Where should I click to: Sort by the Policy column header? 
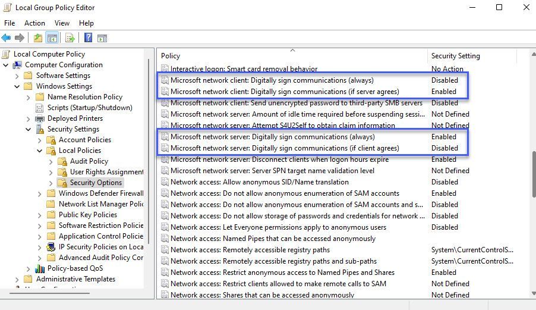pos(291,56)
